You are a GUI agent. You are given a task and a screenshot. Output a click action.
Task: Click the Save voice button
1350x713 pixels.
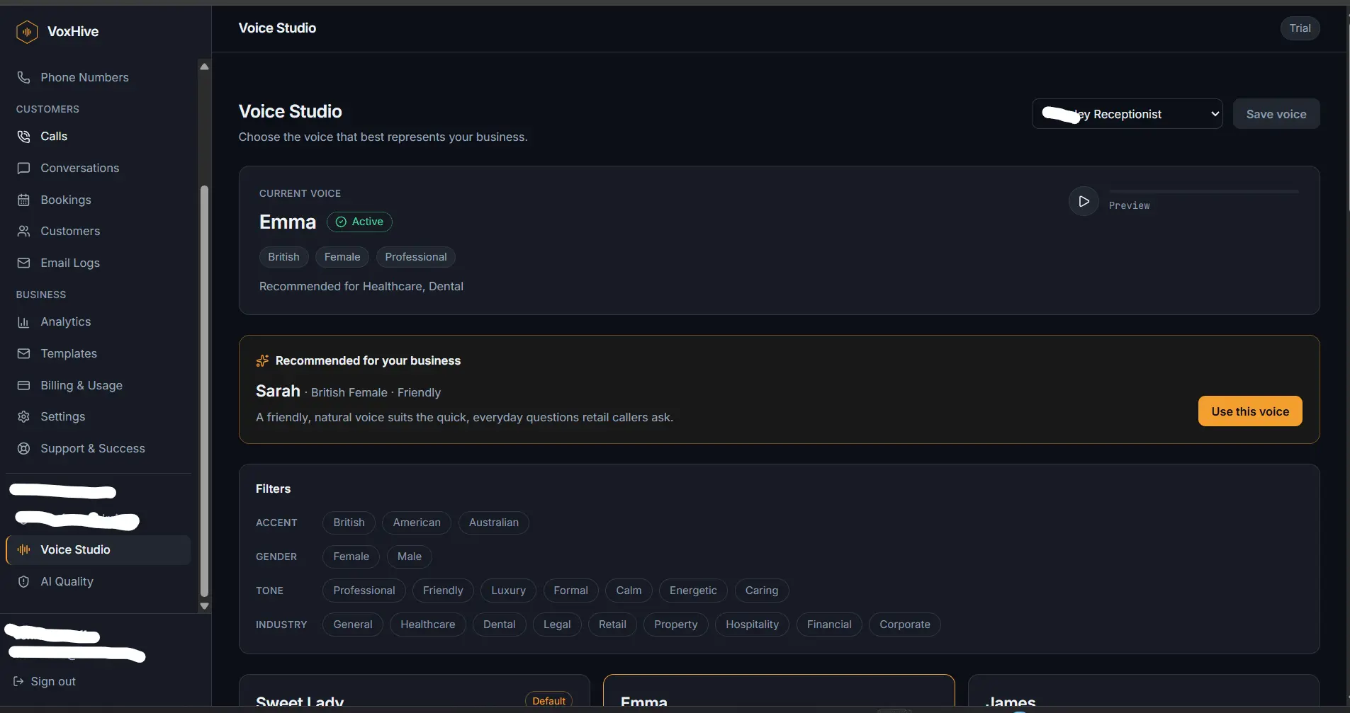[x=1276, y=114]
